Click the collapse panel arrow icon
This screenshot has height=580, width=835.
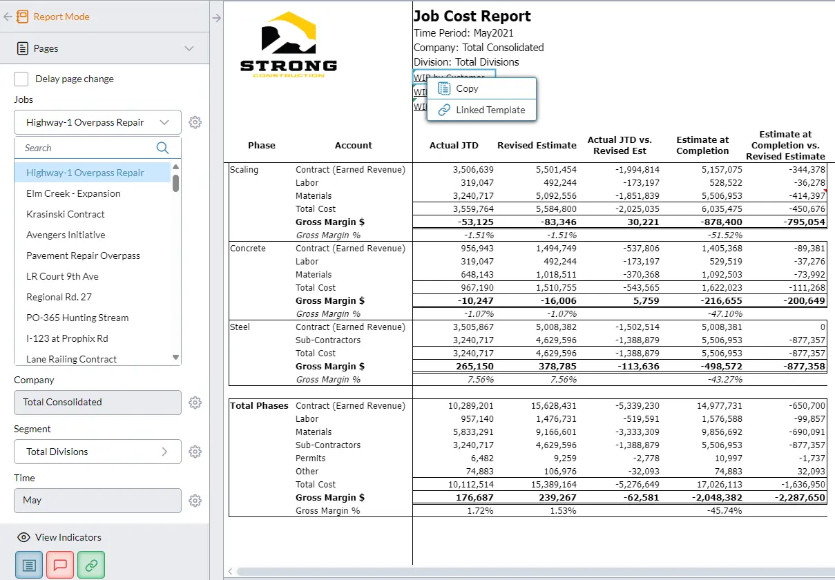coord(216,18)
